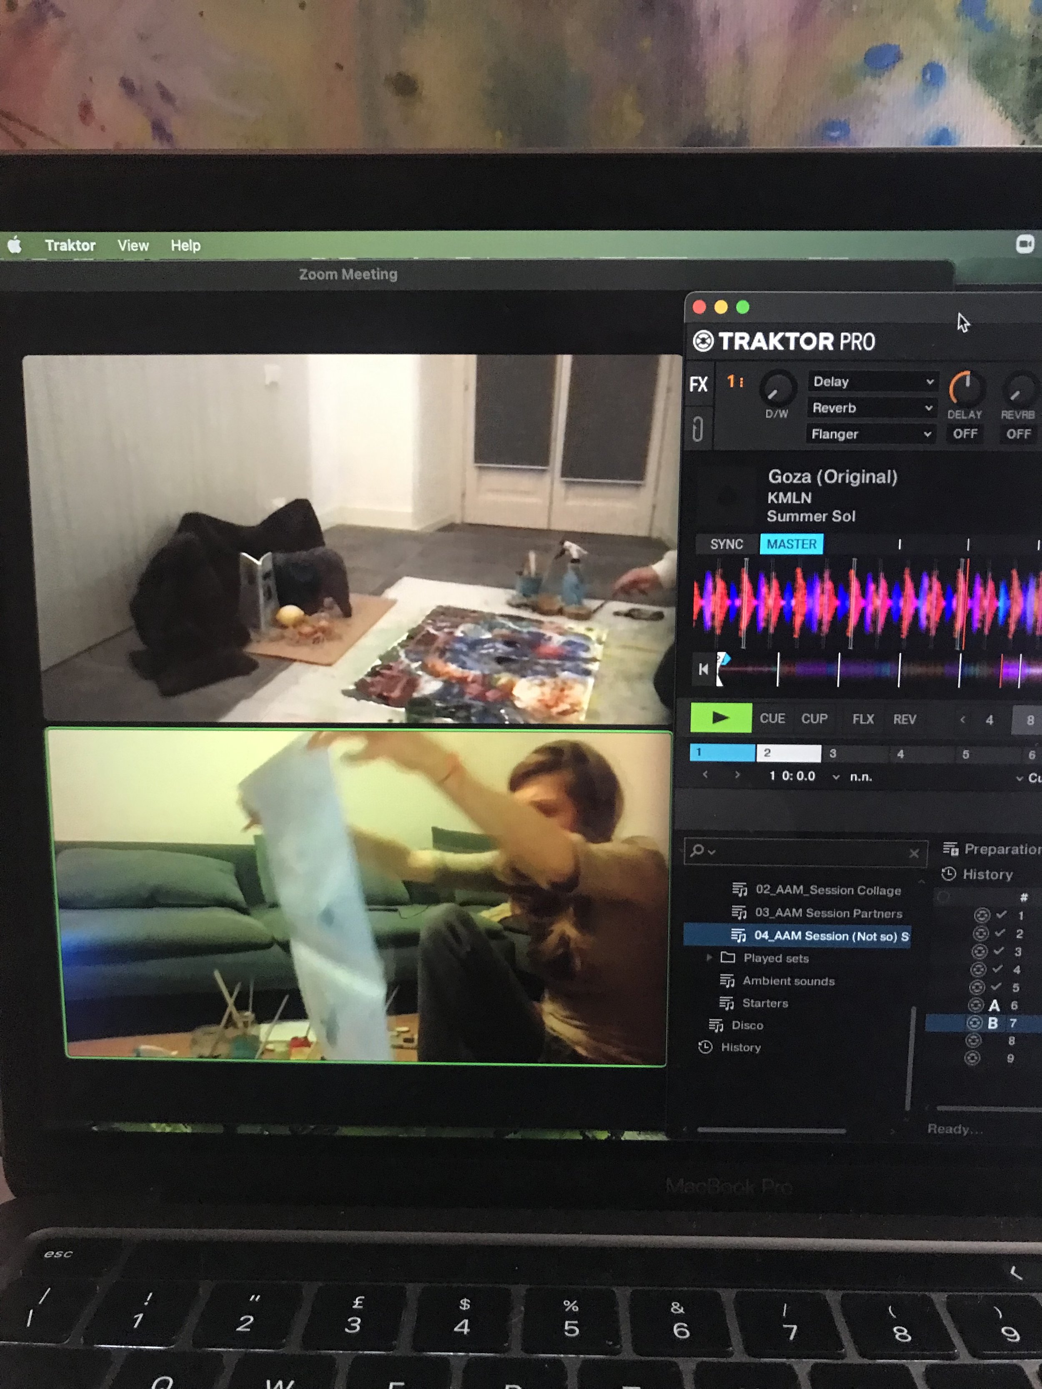Image resolution: width=1042 pixels, height=1389 pixels.
Task: Select 04_AAM Session (Not so) playlist
Action: pyautogui.click(x=797, y=936)
